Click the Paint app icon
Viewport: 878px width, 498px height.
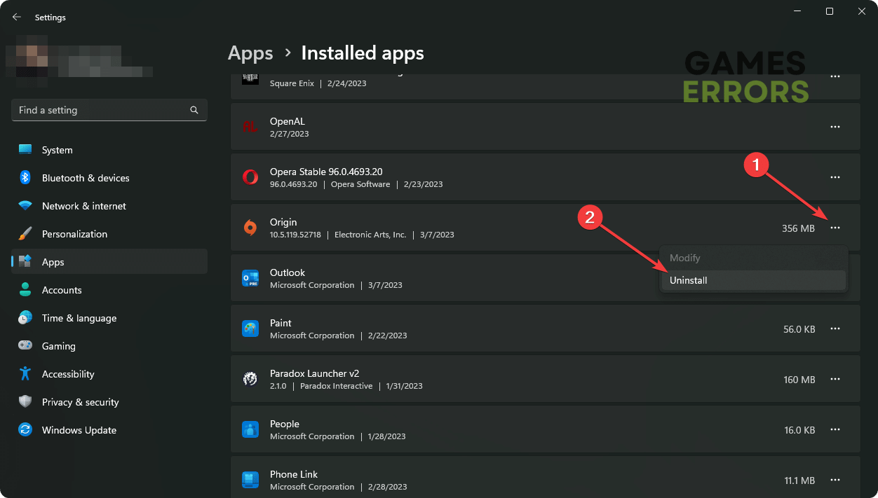tap(250, 328)
